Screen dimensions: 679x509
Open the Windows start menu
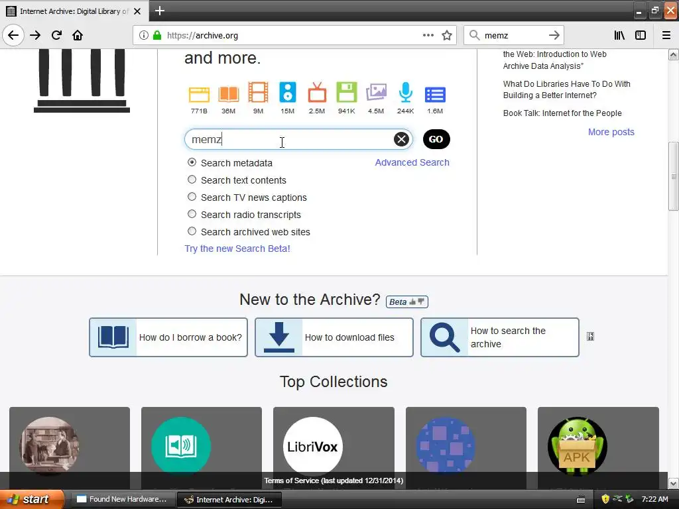tap(32, 499)
